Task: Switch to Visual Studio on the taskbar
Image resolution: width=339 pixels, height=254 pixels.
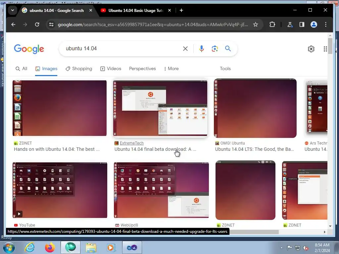Action: pyautogui.click(x=132, y=247)
